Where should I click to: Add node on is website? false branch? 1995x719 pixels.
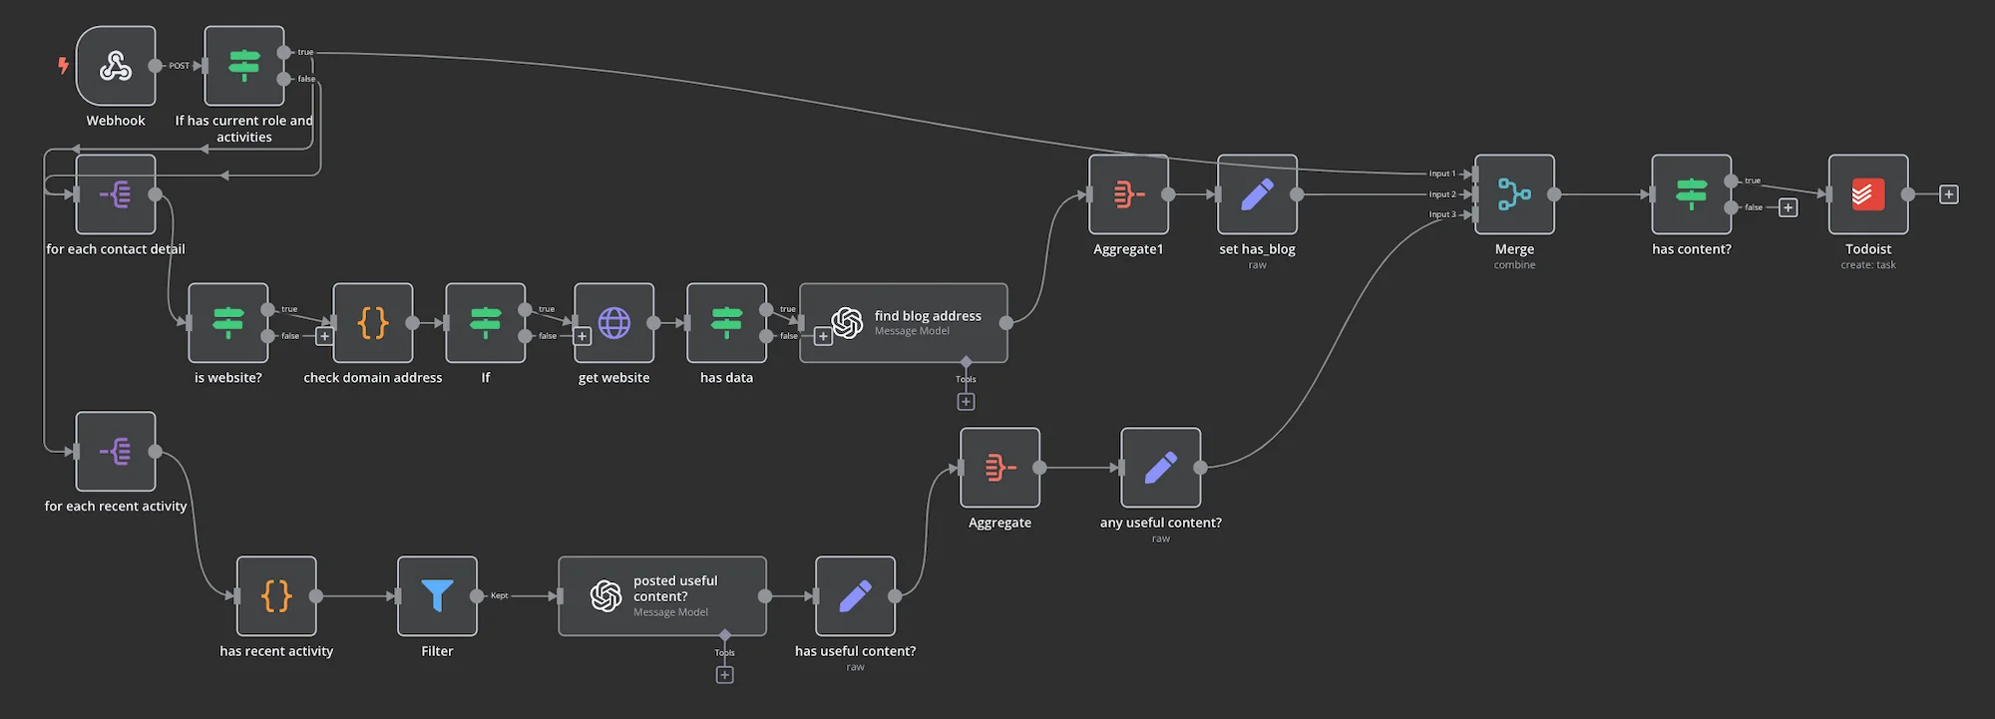[x=323, y=336]
